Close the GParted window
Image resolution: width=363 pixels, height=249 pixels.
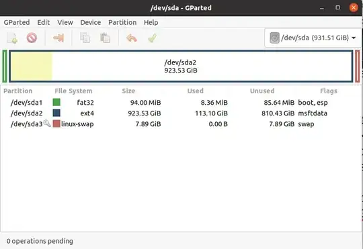click(354, 7)
